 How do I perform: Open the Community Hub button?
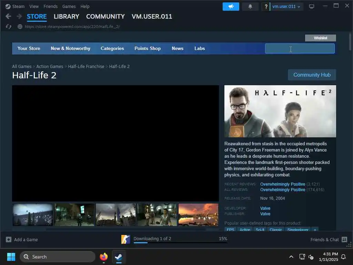pos(312,75)
